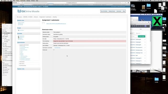Click the Teacher Links block header
The image size is (168, 94).
click(29, 69)
